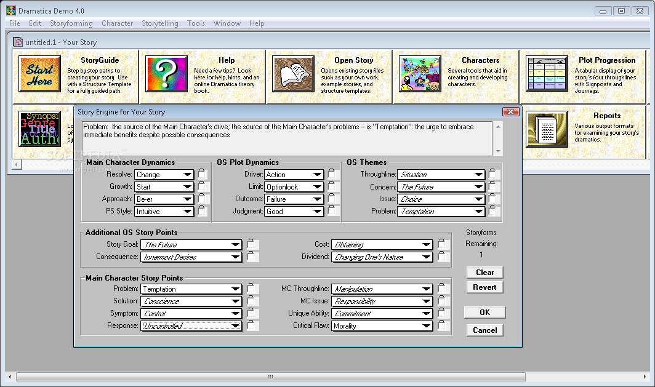Open the Outcome dropdown showing Failure

click(294, 199)
